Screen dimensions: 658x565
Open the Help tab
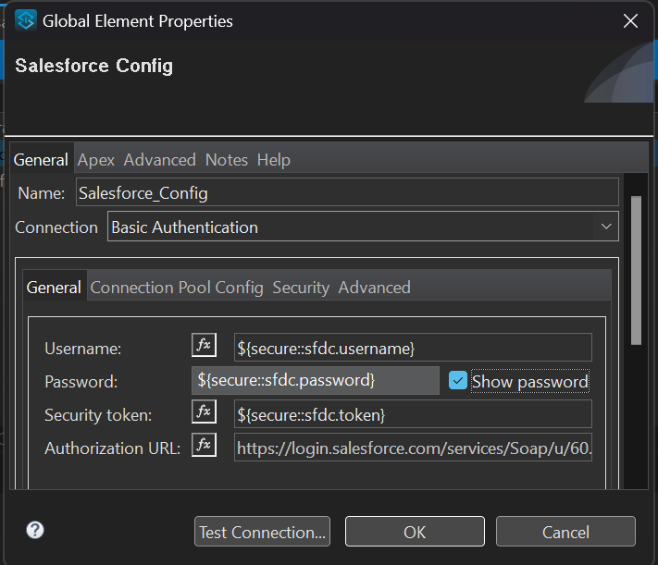point(274,160)
